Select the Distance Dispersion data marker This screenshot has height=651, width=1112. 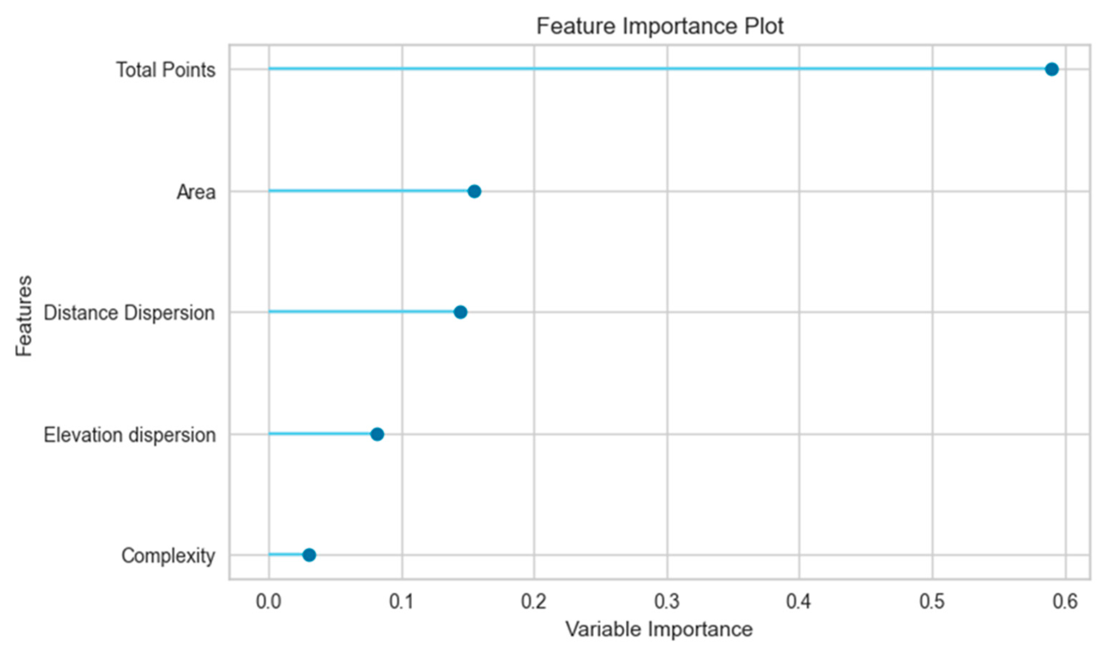click(x=460, y=312)
